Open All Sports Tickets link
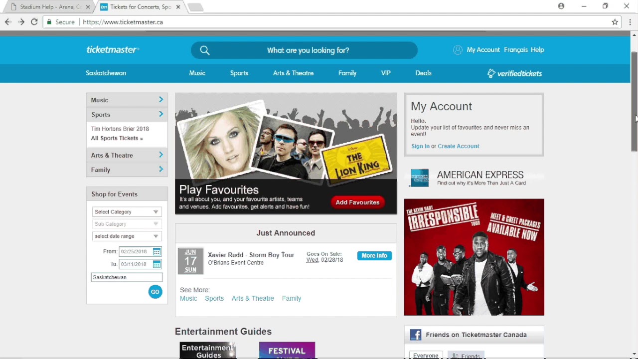Image resolution: width=638 pixels, height=359 pixels. 117,138
